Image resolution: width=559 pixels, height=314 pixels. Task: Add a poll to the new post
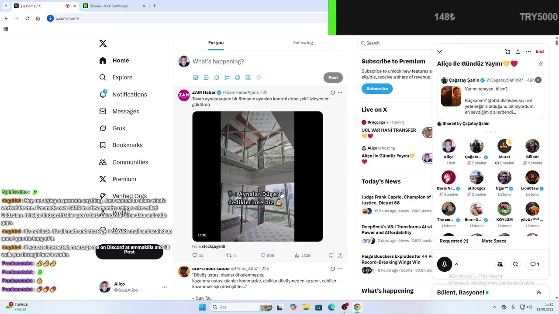click(x=227, y=78)
